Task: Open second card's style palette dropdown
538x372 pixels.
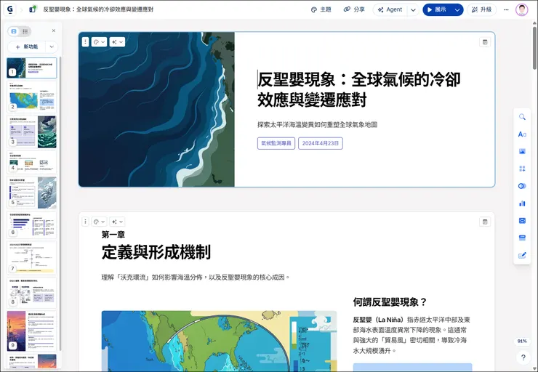Action: [x=99, y=222]
